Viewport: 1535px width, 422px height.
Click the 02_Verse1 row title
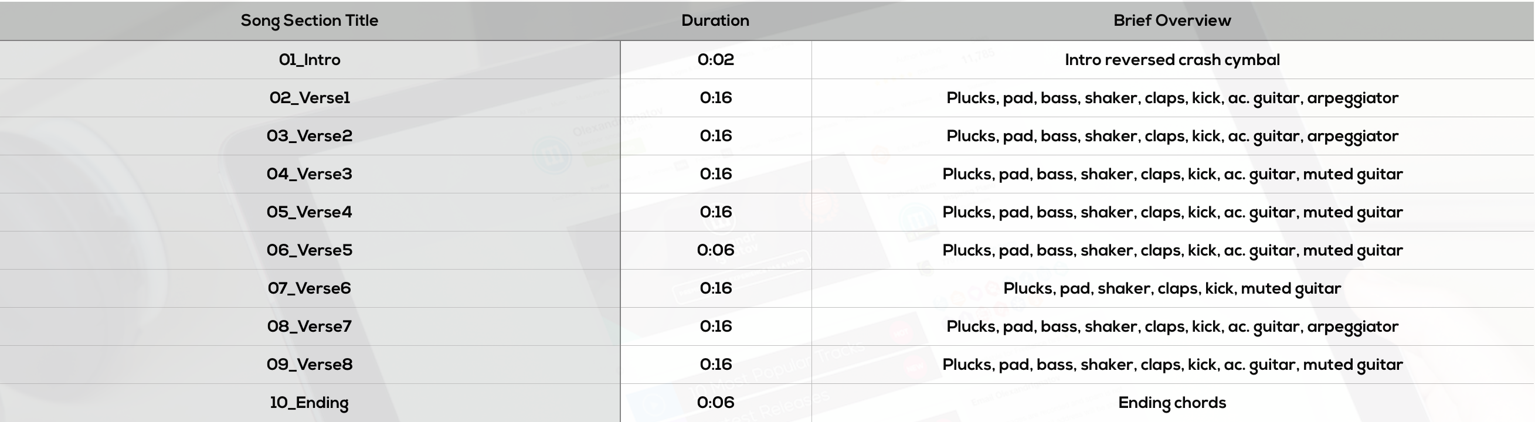pos(309,98)
